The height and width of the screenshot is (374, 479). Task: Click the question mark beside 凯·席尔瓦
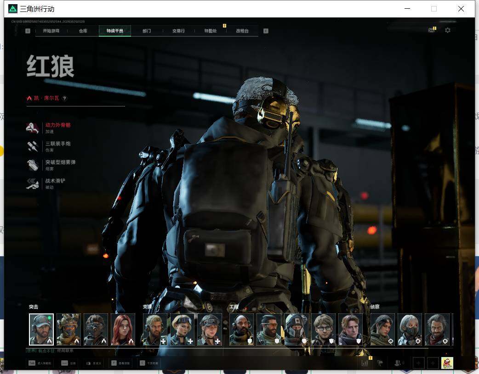(x=64, y=98)
